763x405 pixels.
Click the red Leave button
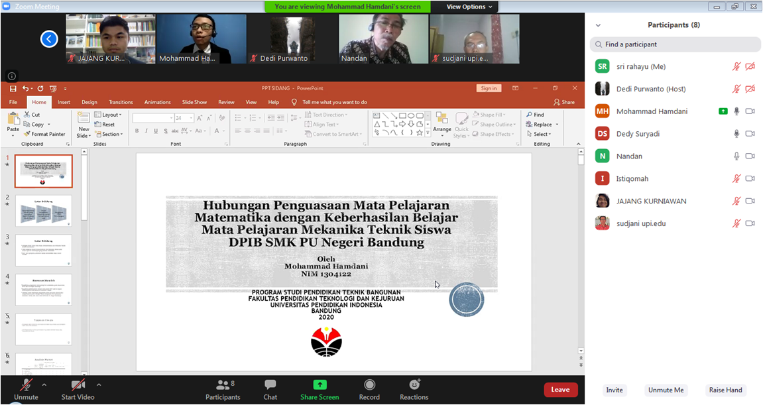[x=561, y=390]
